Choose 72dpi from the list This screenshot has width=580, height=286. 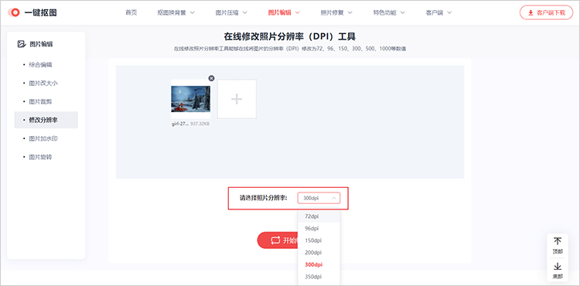(319, 216)
